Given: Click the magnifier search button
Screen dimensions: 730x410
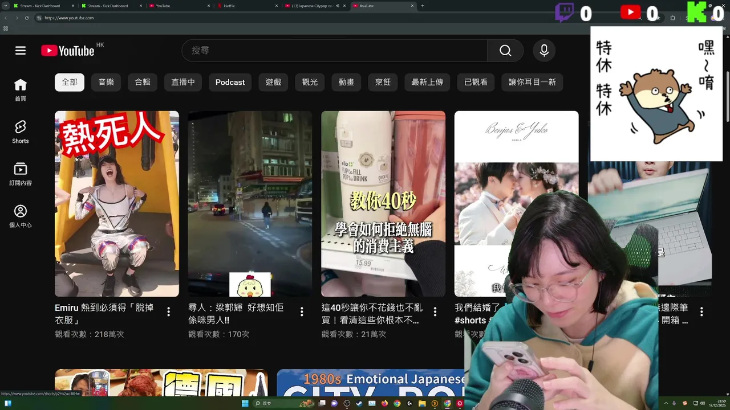Looking at the screenshot, I should 505,51.
